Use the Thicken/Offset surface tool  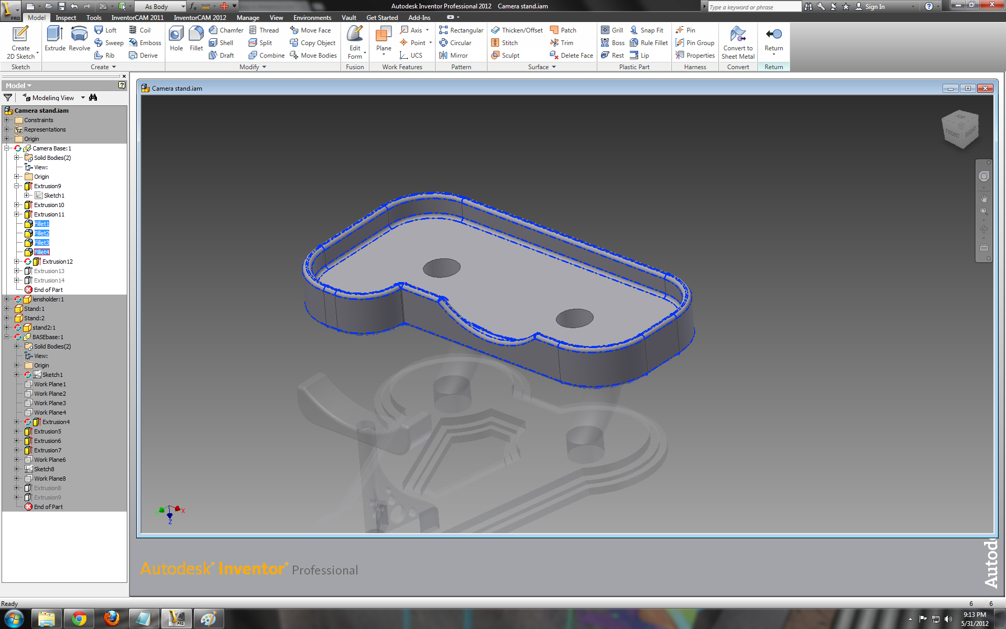517,30
